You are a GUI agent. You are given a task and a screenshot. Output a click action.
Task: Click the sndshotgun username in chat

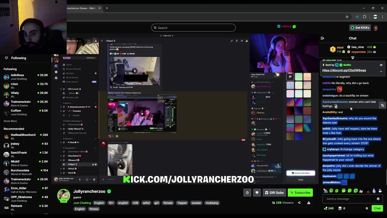(330, 96)
